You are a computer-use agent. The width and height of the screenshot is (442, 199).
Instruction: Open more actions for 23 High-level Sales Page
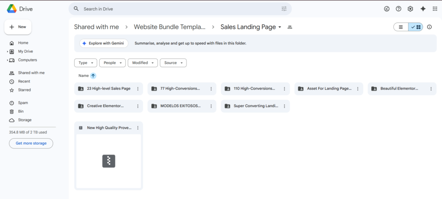[x=138, y=88]
